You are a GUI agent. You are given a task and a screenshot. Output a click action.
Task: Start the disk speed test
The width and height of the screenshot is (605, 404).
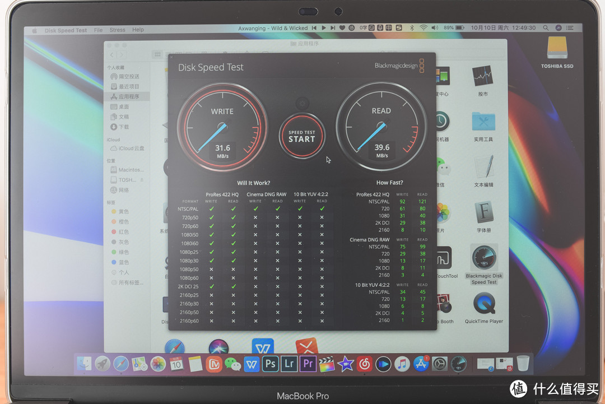coord(302,136)
